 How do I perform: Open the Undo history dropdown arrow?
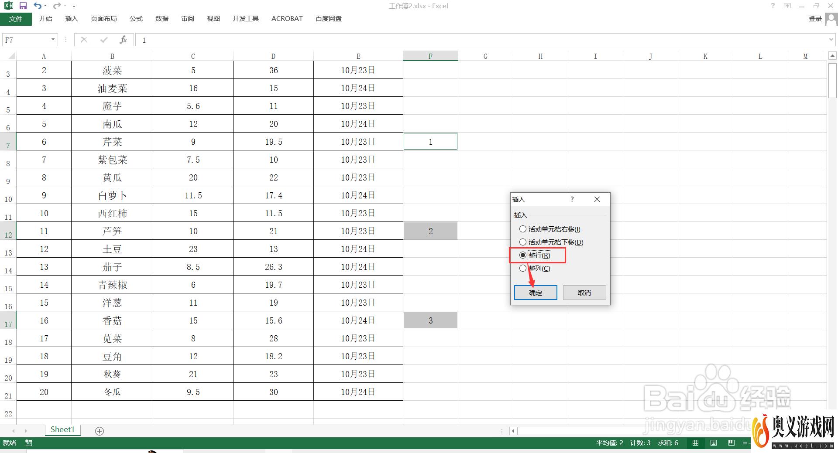tap(45, 6)
